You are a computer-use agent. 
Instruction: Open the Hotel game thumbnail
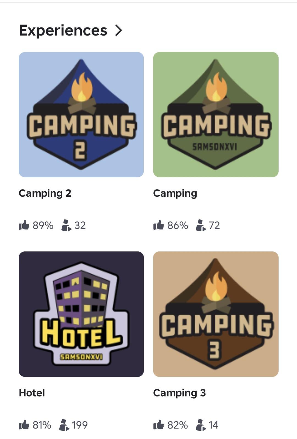click(81, 314)
